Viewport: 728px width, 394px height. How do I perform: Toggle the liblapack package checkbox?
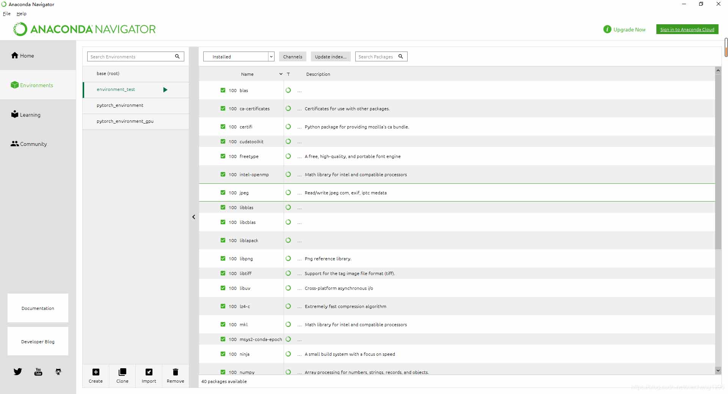[x=223, y=240]
